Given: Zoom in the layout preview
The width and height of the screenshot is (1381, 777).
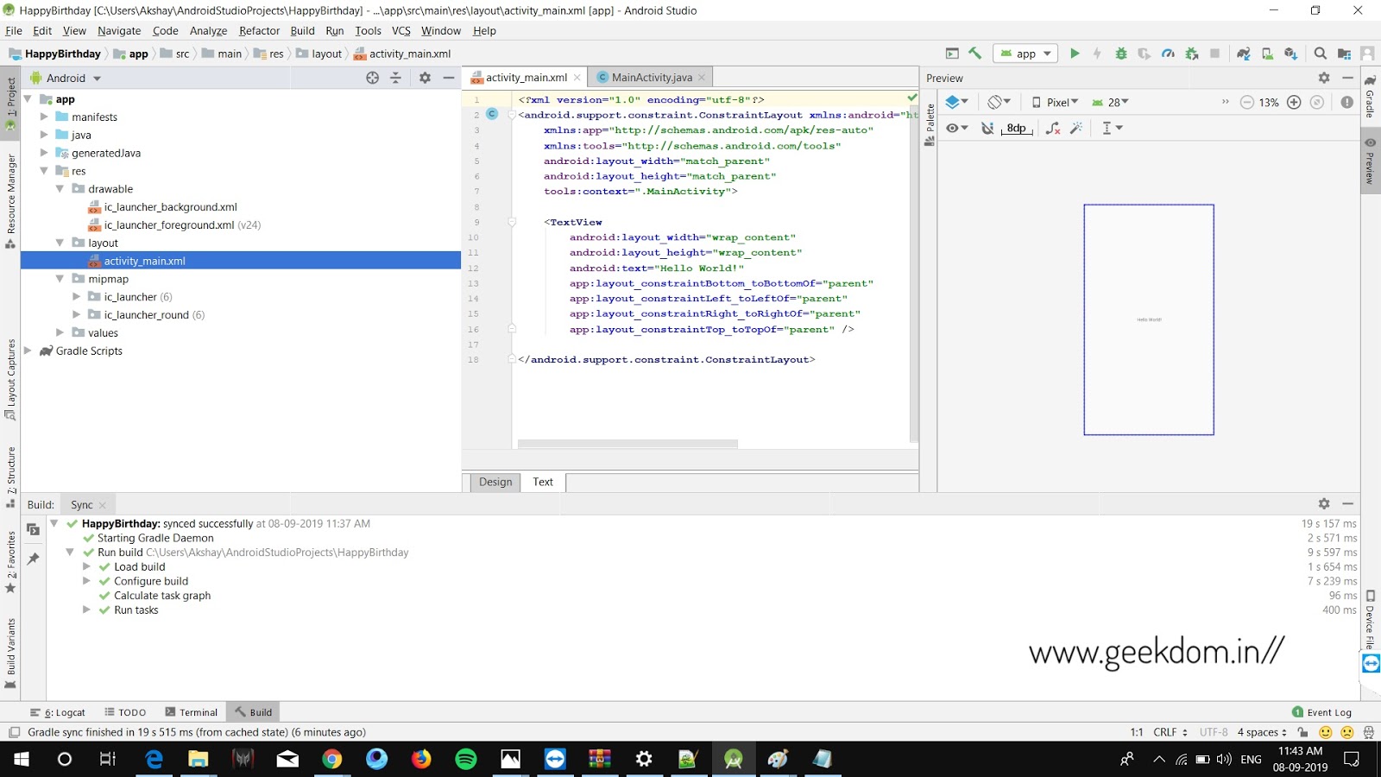Looking at the screenshot, I should 1294,102.
